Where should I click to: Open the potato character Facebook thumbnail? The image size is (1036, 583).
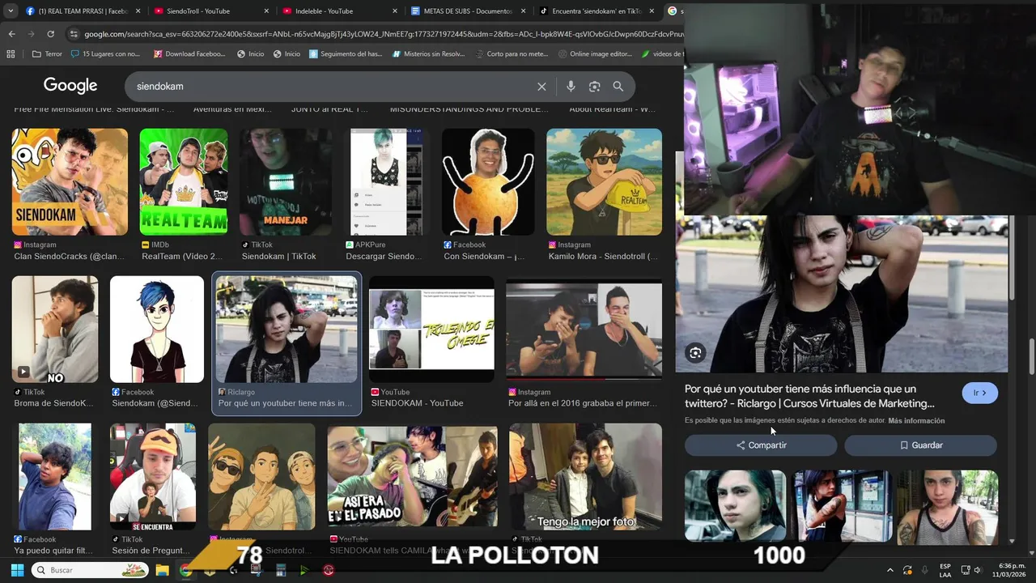[x=488, y=181]
